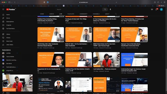Click the YouTube search input field
The height and width of the screenshot is (94, 167).
79,9
